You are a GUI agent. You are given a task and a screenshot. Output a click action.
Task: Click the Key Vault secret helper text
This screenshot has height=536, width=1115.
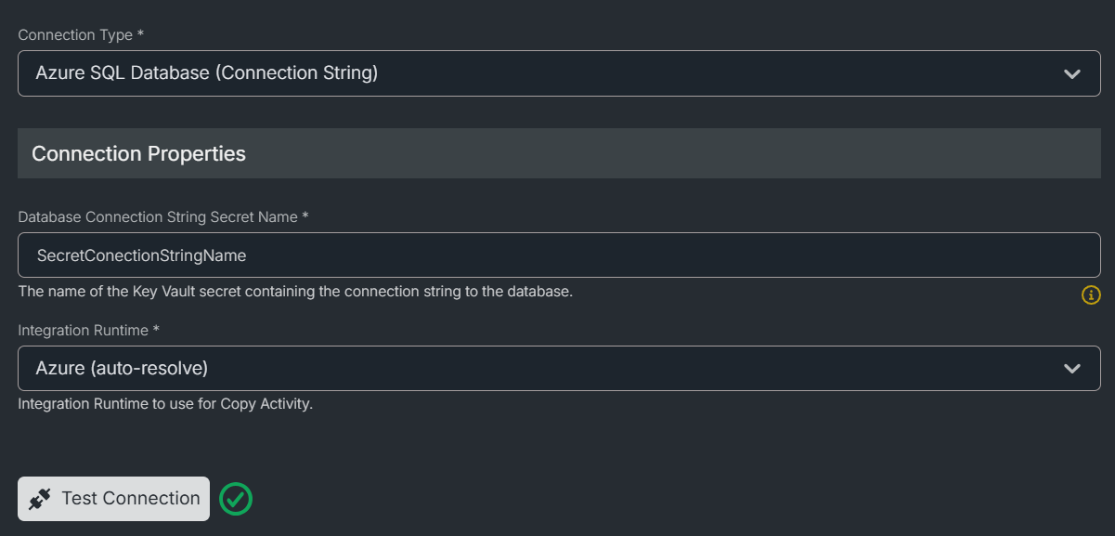[x=295, y=292]
